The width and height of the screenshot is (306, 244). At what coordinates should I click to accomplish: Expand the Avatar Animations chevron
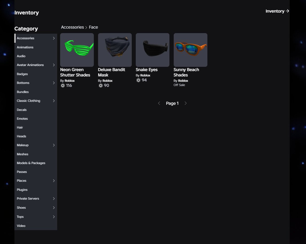click(x=54, y=65)
